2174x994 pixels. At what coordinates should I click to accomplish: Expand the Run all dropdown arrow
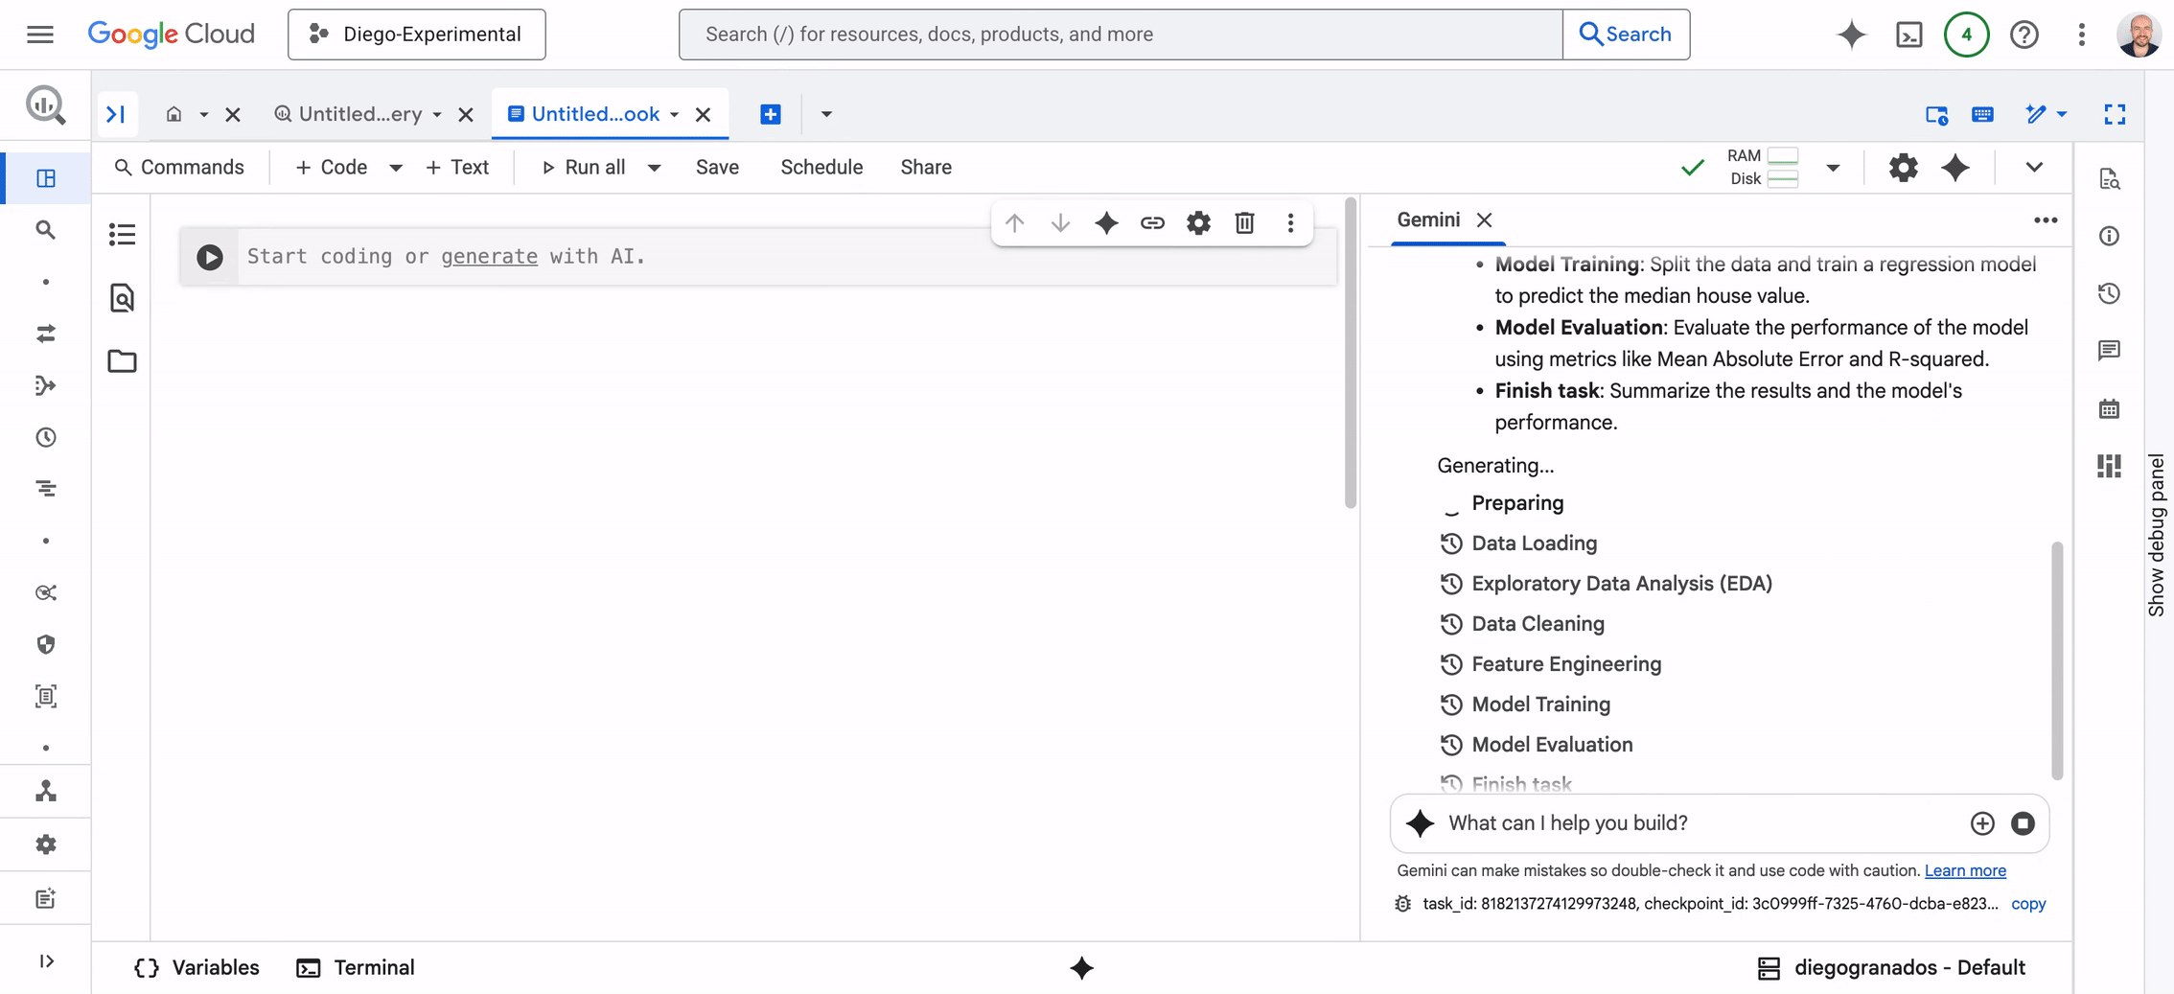[655, 168]
